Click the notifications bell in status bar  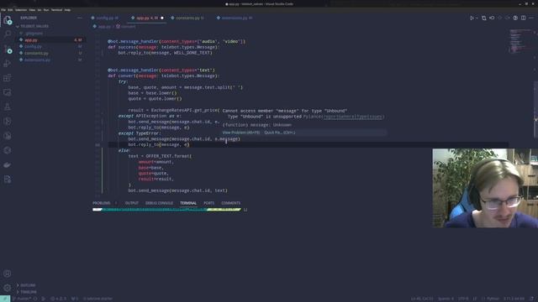[532, 299]
